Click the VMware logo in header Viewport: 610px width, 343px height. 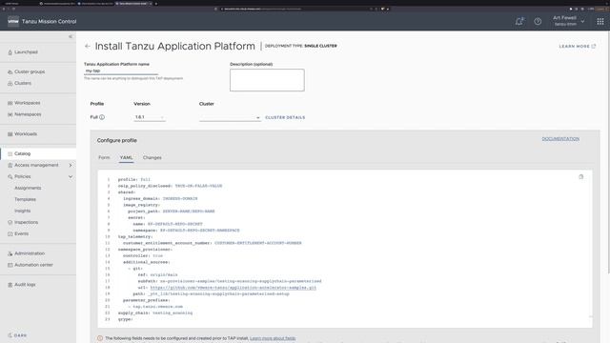[13, 21]
